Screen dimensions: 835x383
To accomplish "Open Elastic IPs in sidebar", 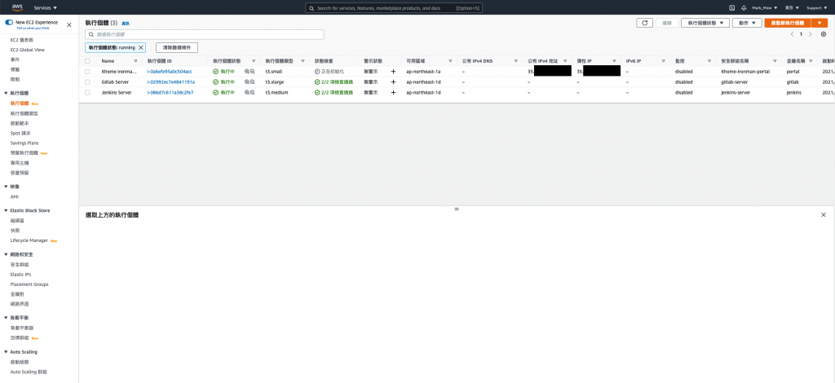I will point(20,275).
